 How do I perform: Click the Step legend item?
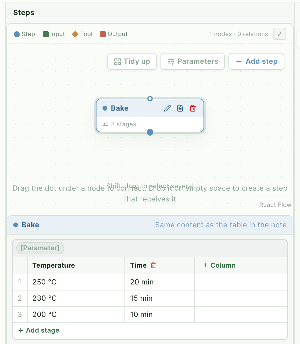(24, 34)
